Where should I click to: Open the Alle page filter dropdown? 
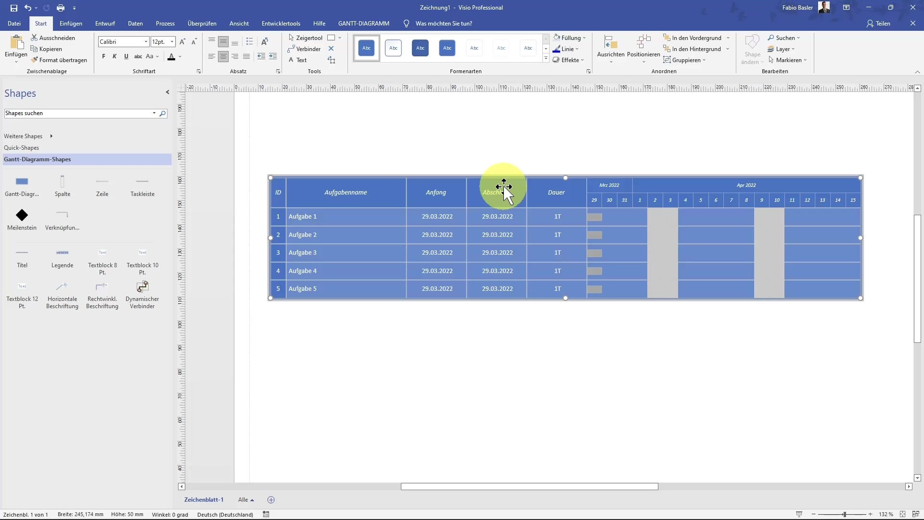click(246, 500)
